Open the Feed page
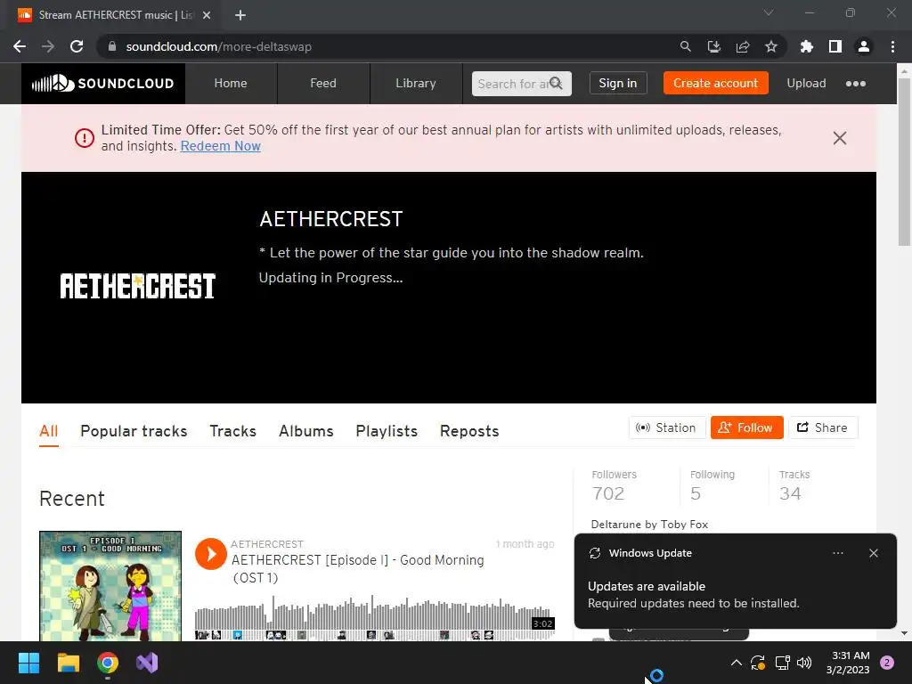The image size is (912, 684). point(323,83)
